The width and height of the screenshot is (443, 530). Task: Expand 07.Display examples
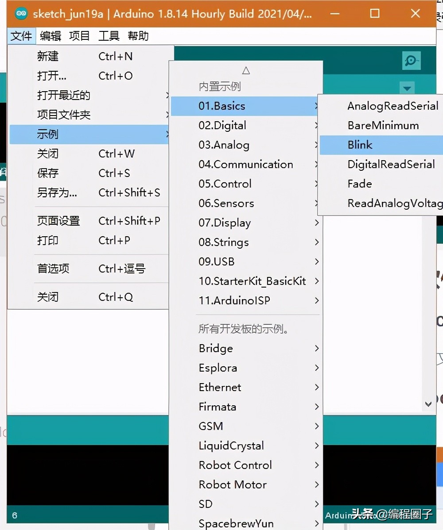tap(246, 223)
